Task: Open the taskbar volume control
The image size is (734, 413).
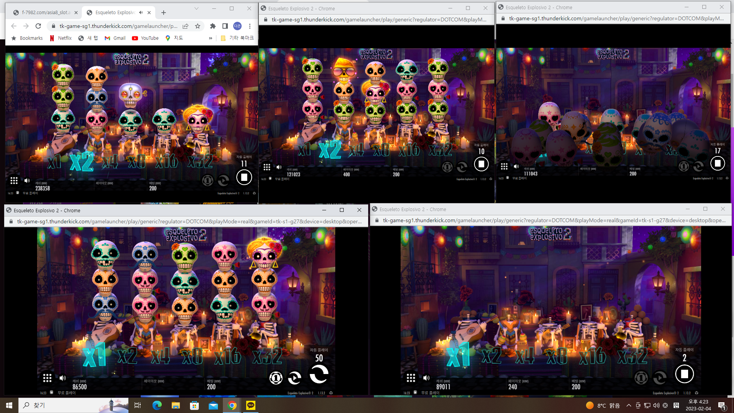Action: tap(656, 405)
